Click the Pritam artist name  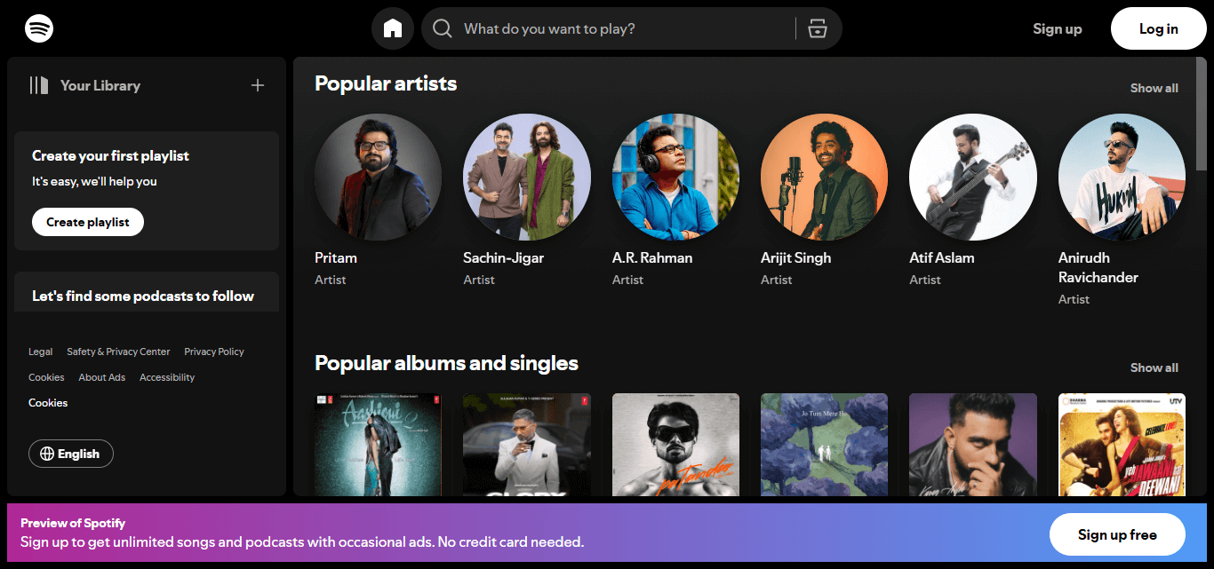pyautogui.click(x=336, y=257)
